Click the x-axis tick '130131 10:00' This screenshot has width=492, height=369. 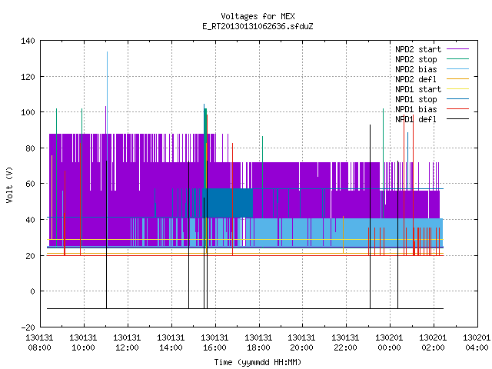[x=83, y=343]
